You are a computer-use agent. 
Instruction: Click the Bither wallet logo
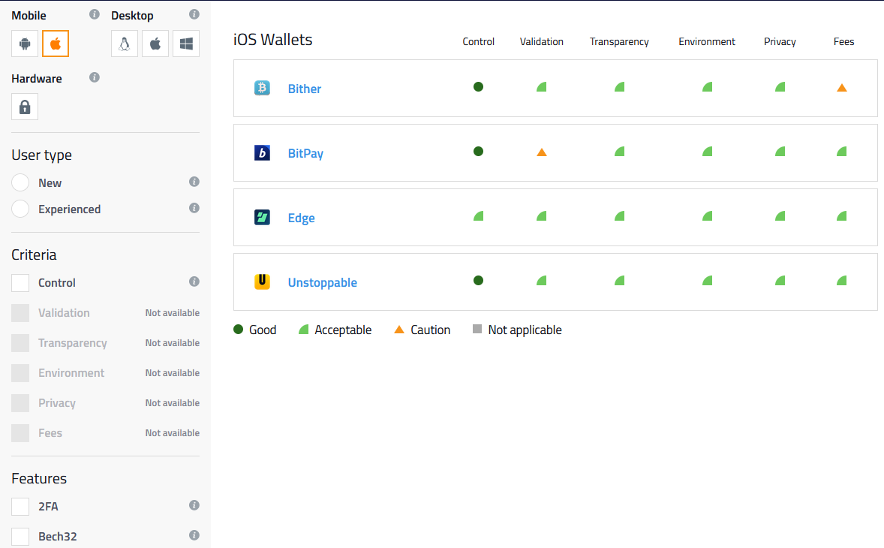click(262, 88)
